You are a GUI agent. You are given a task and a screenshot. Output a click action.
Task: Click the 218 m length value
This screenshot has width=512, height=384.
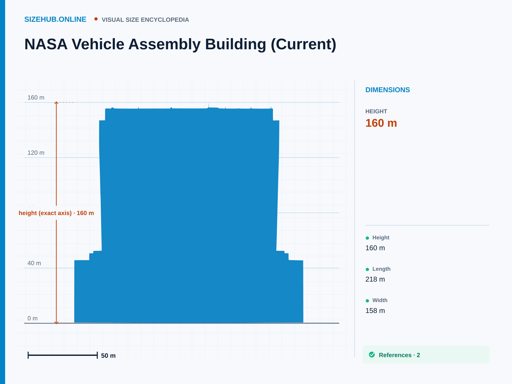click(375, 279)
